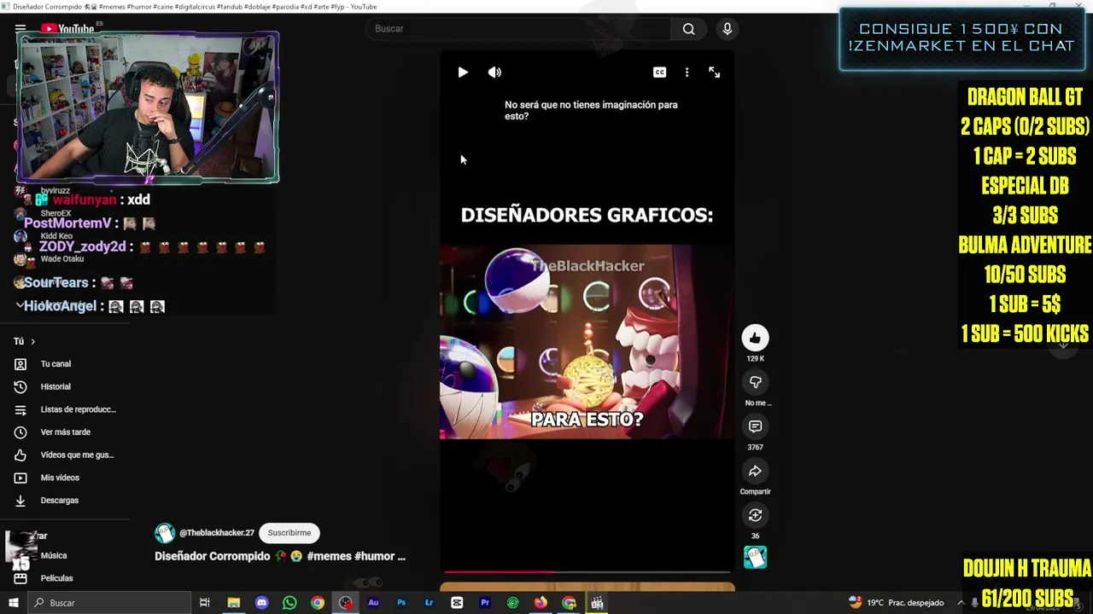Image resolution: width=1093 pixels, height=614 pixels.
Task: Expand the system tray hidden icons
Action: 961,603
